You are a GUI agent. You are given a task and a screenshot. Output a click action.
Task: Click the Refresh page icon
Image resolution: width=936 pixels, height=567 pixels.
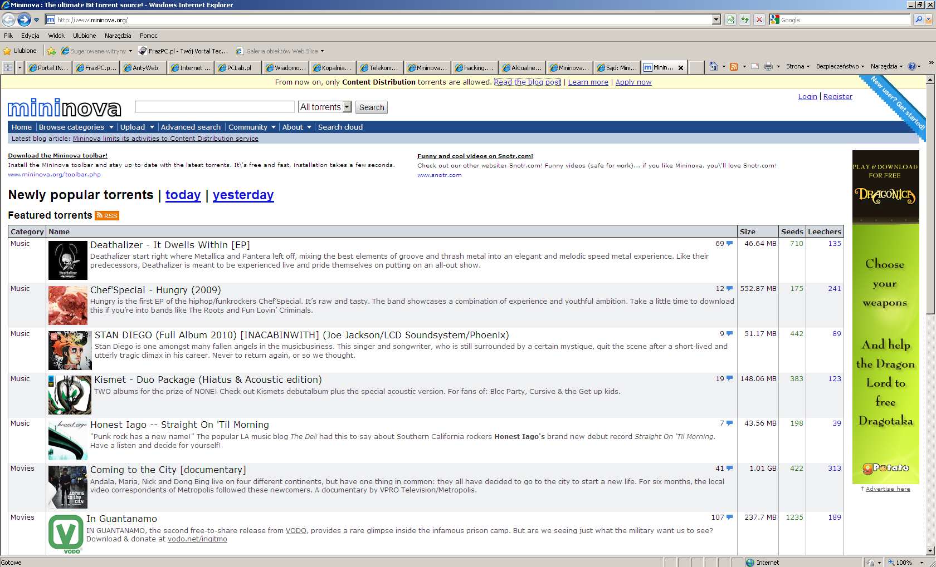pos(745,20)
